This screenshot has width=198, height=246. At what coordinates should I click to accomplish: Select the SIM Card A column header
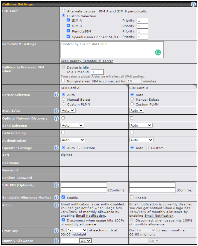[94, 88]
